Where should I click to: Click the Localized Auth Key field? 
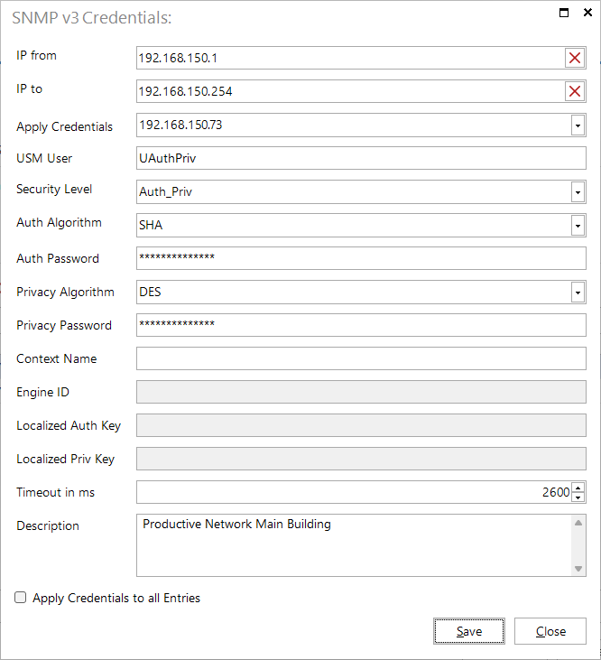[361, 425]
